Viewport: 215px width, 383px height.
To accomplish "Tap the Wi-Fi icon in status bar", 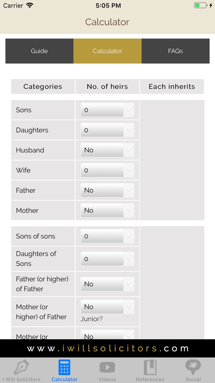I will coord(30,5).
